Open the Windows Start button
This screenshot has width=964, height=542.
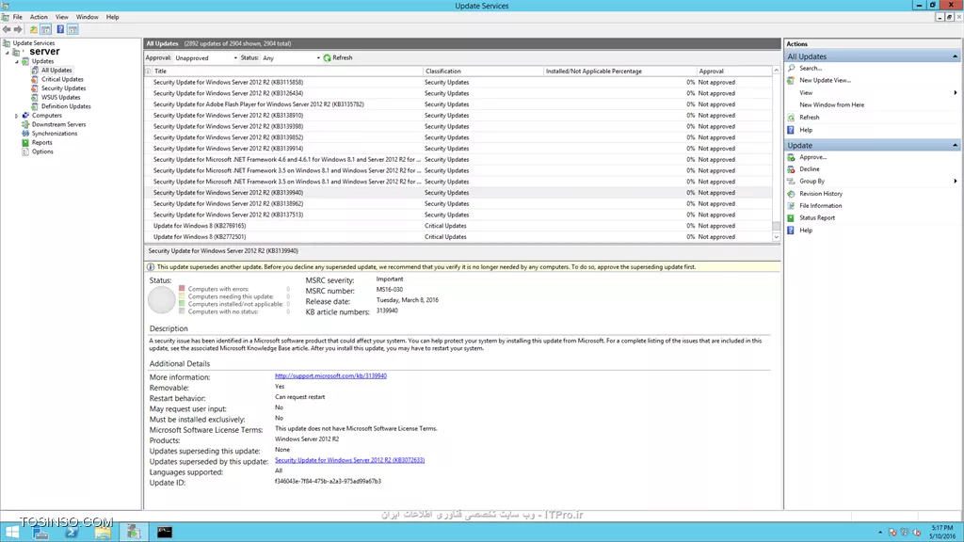[12, 533]
